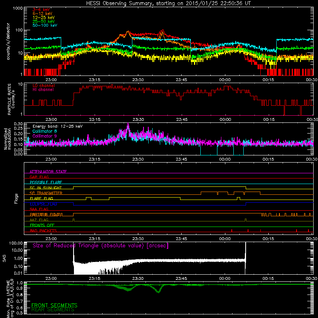Click the SAA FLAG label
Image resolution: width=318 pixels, height=318 pixels.
pyautogui.click(x=39, y=209)
